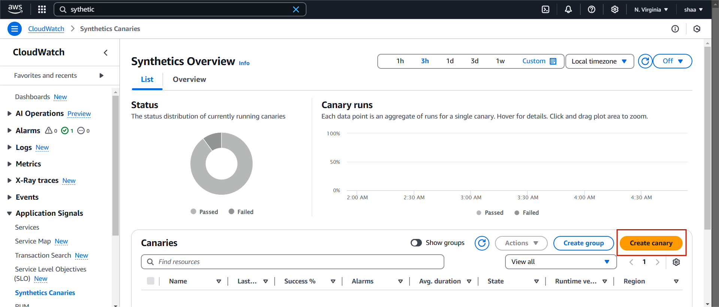This screenshot has height=307, width=719.
Task: Open the help question mark icon
Action: tap(592, 9)
